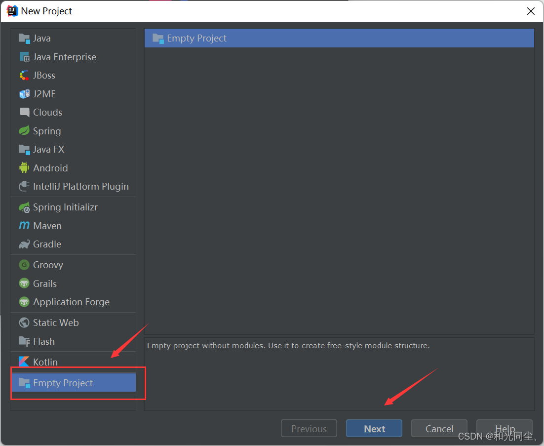Select Empty Project in left sidebar
This screenshot has width=544, height=446.
pos(73,382)
